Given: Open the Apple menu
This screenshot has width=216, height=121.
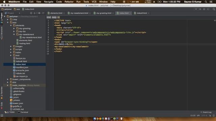Looking at the screenshot, I should tap(4, 2).
